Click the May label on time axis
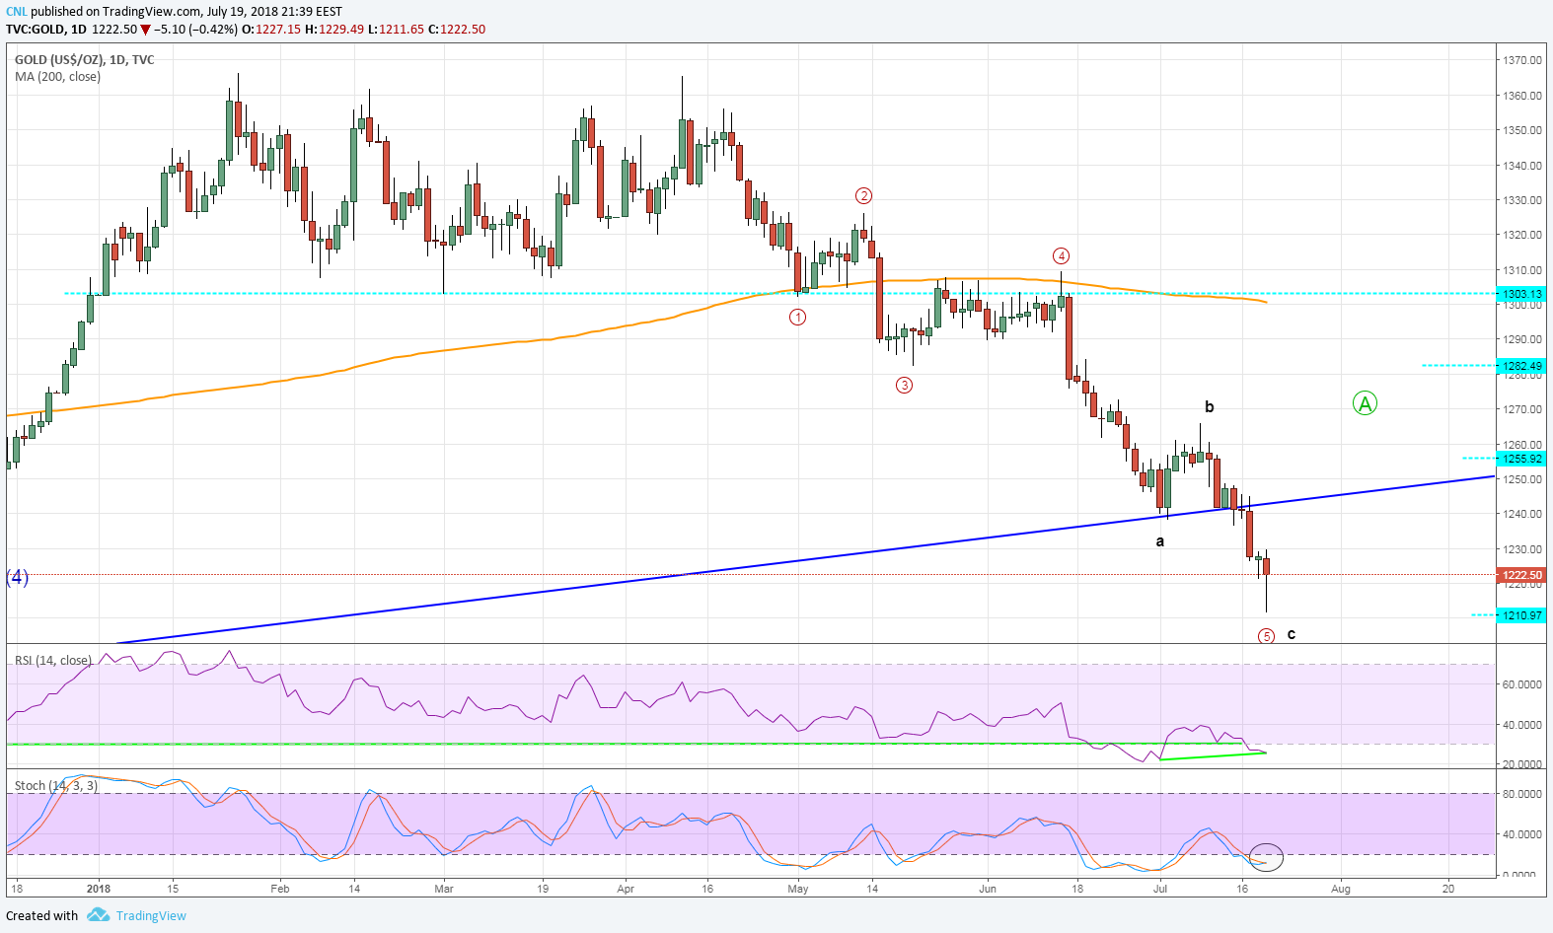 click(x=798, y=889)
